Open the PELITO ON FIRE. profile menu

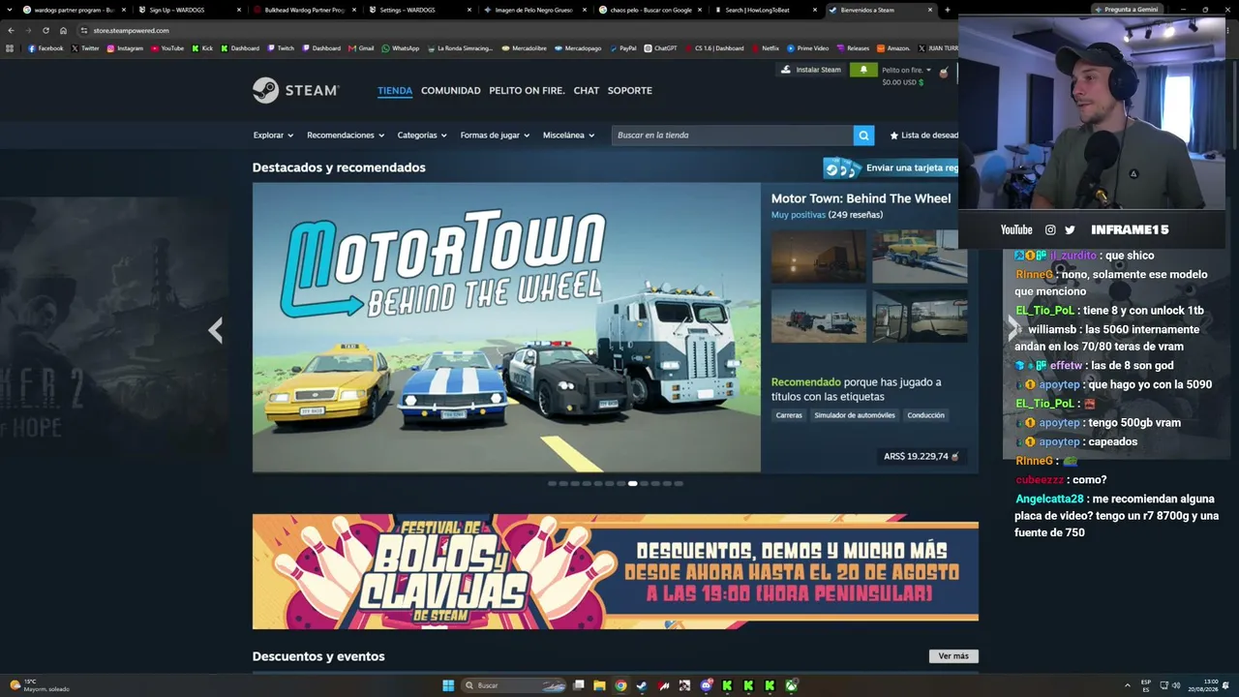(x=527, y=90)
